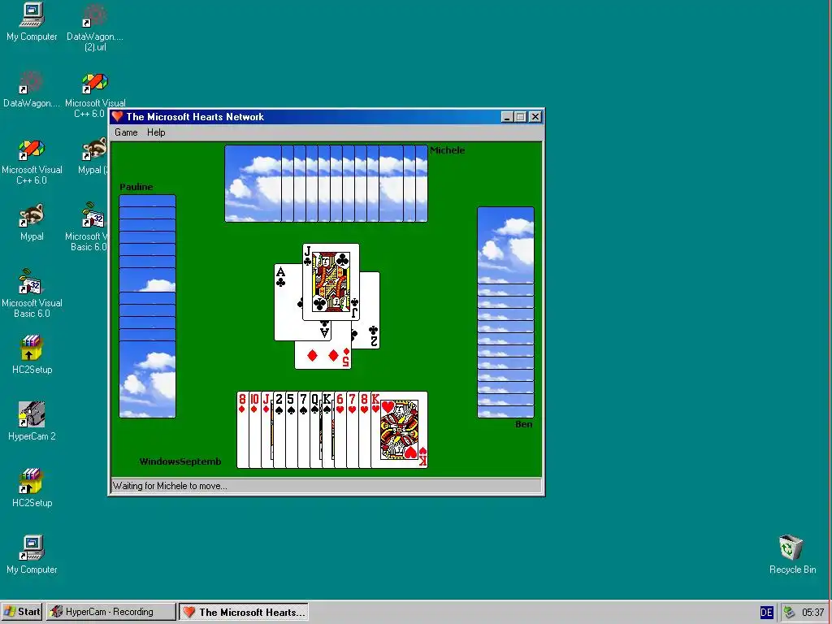Select the King of hearts in hand
832x624 pixels.
point(399,430)
